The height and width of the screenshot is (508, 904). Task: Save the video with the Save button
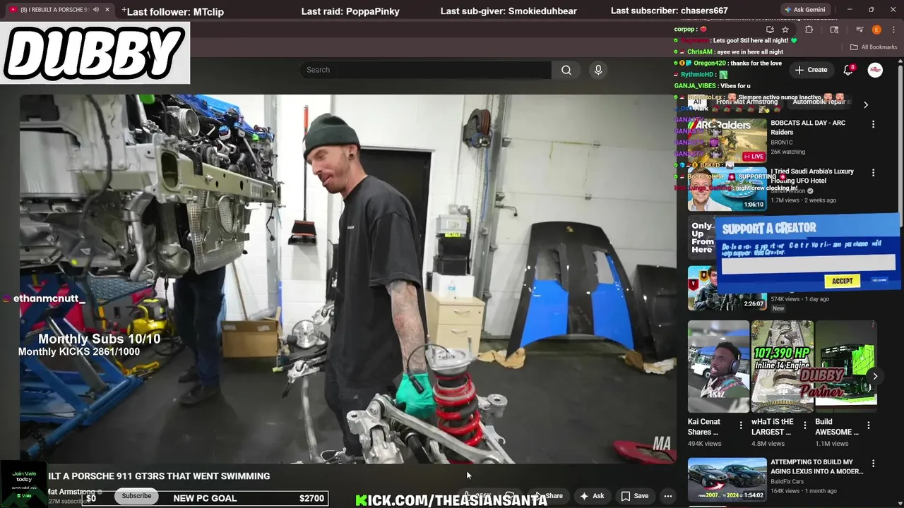[634, 496]
